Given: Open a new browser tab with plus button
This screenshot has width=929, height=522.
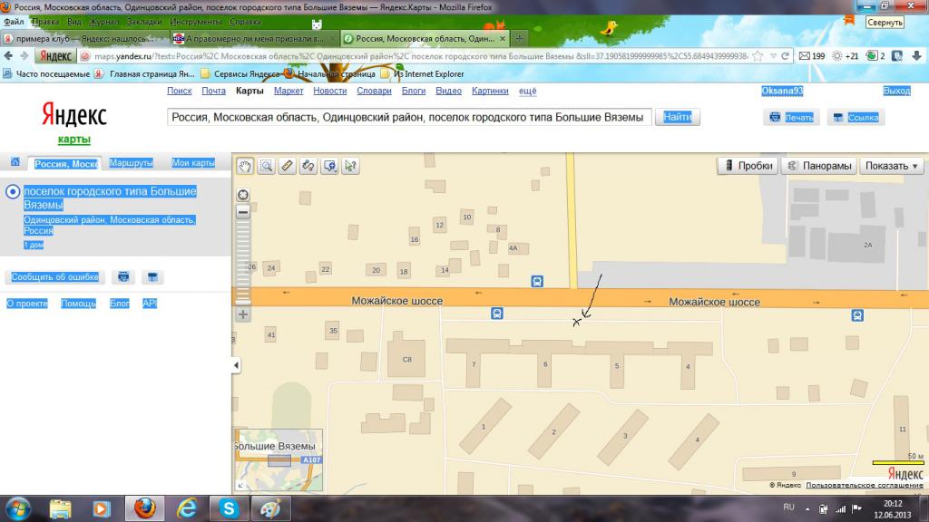Looking at the screenshot, I should pyautogui.click(x=519, y=38).
